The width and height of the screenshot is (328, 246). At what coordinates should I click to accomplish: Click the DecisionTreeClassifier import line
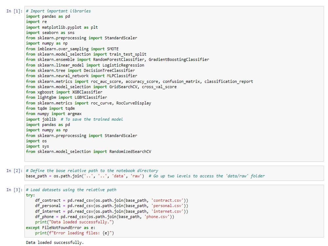[80, 71]
